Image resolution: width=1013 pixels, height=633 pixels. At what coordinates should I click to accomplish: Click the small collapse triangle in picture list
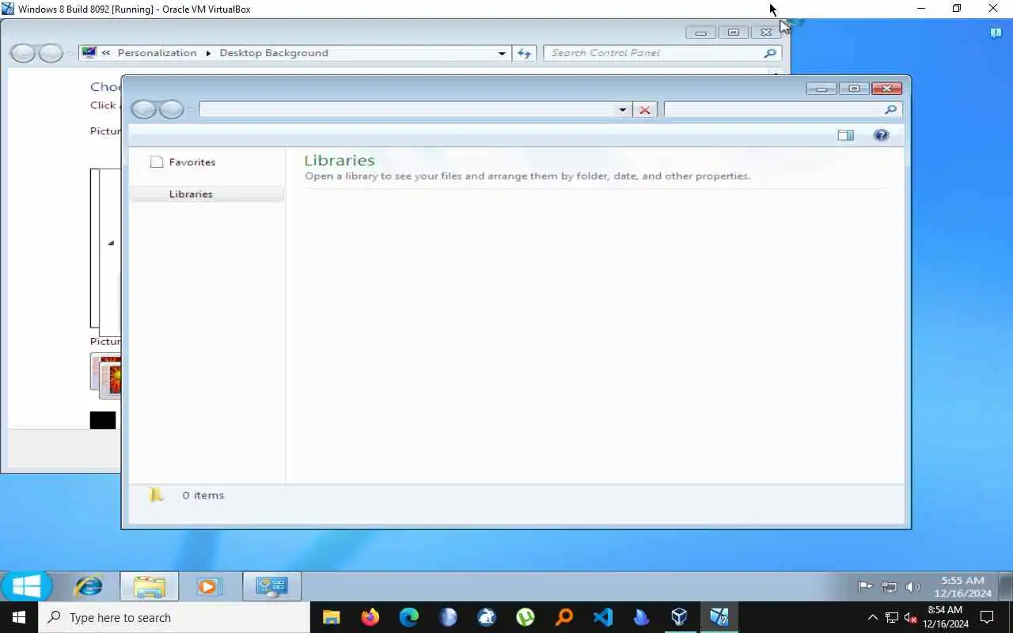pos(111,243)
